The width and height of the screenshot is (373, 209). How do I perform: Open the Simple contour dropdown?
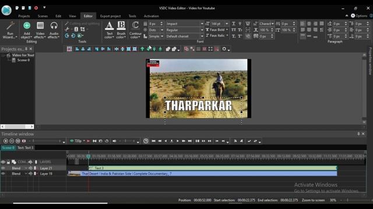click(156, 36)
